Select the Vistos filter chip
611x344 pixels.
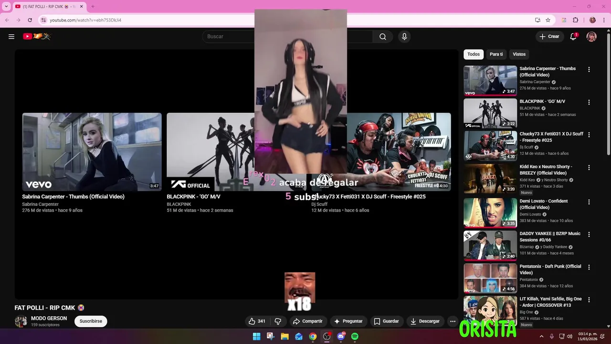click(519, 54)
